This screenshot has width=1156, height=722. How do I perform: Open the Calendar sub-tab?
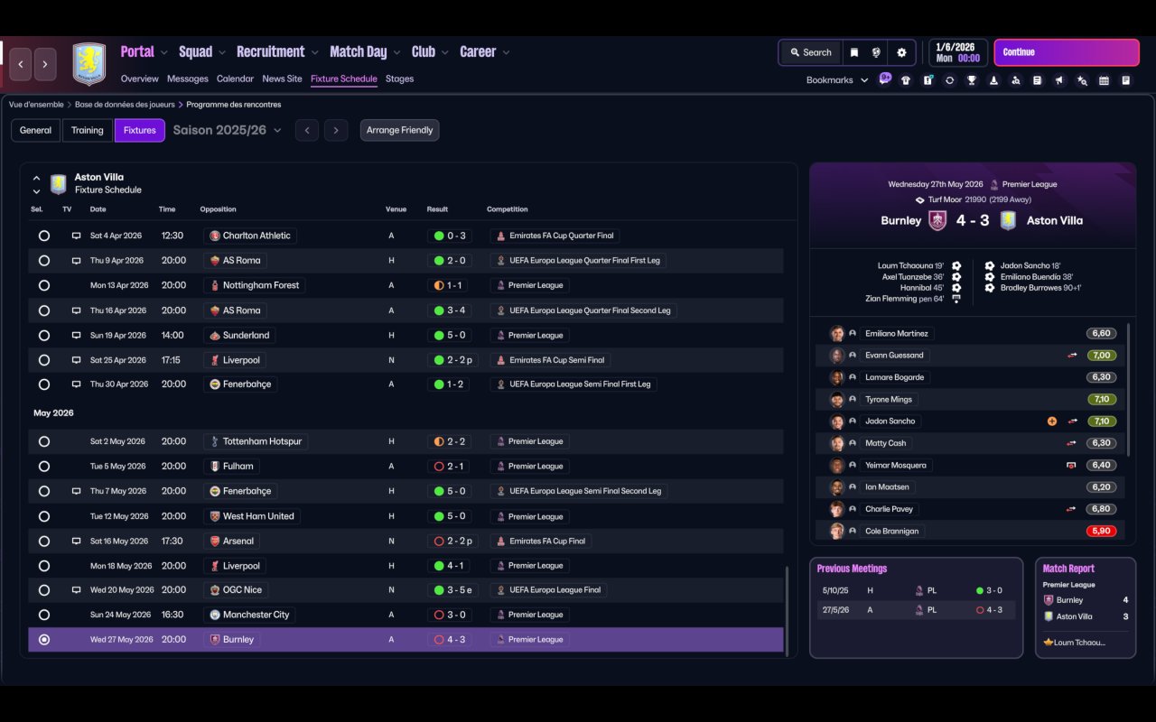(x=235, y=79)
